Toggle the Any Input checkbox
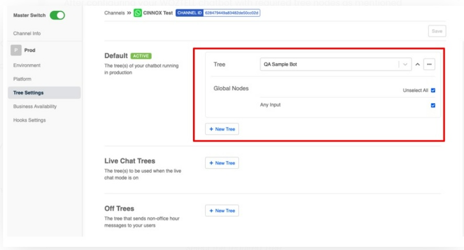This screenshot has width=464, height=250. click(433, 105)
